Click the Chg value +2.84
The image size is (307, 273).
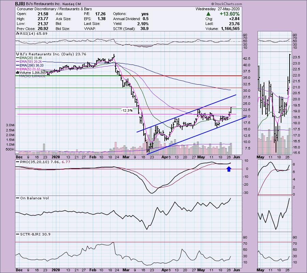(x=234, y=19)
